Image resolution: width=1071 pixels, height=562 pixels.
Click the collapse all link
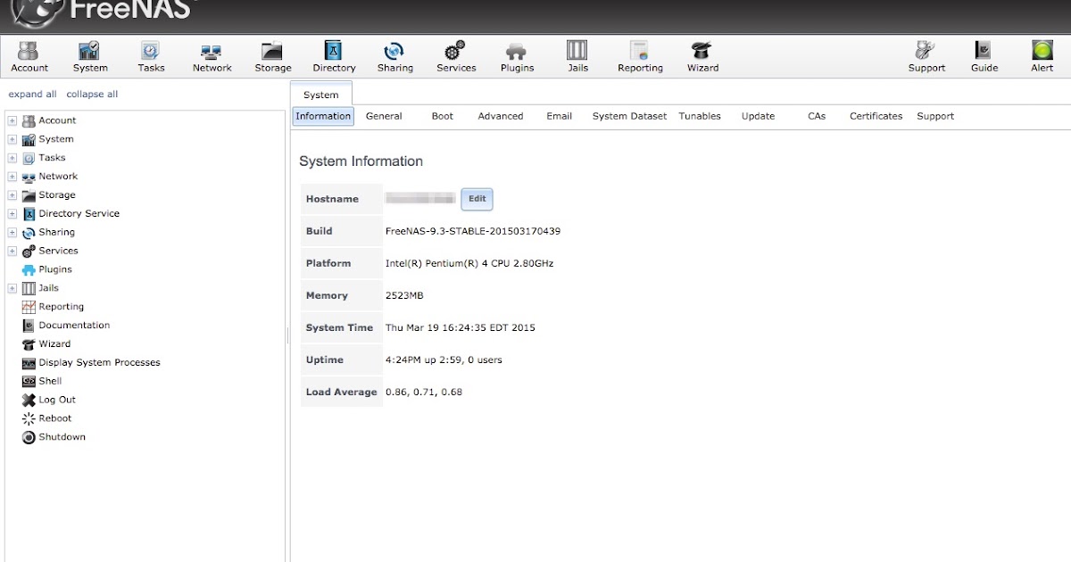(x=92, y=95)
